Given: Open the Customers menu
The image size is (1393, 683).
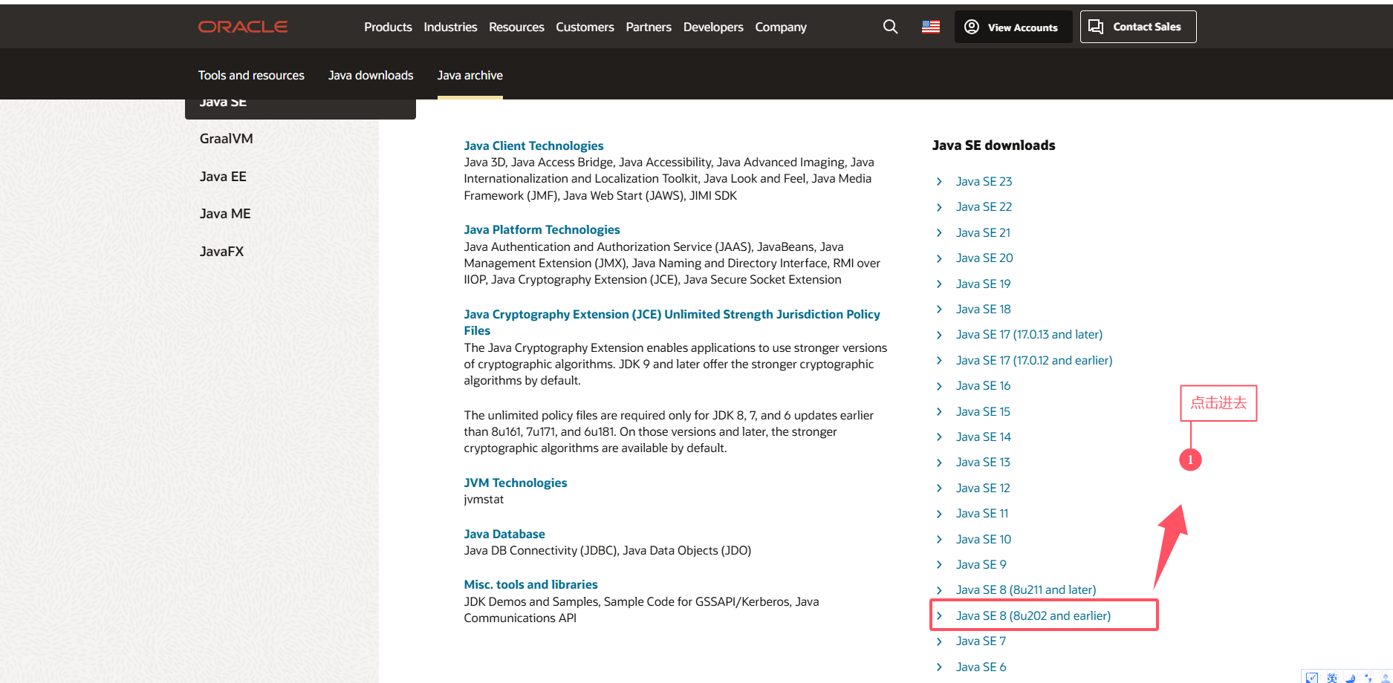Looking at the screenshot, I should coord(585,27).
